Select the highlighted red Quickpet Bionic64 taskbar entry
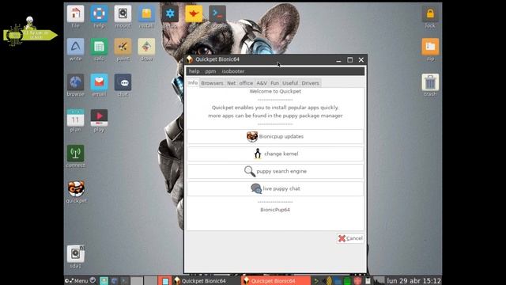 click(x=276, y=281)
